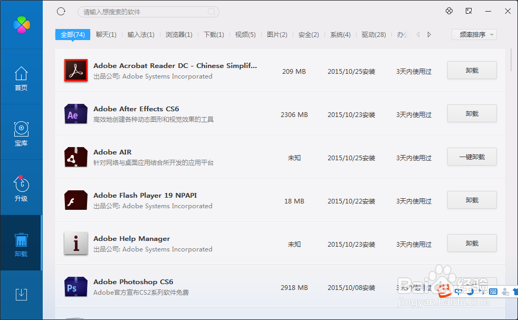This screenshot has height=320, width=518.
Task: Uninstall Adobe After Effects CS6
Action: (472, 113)
